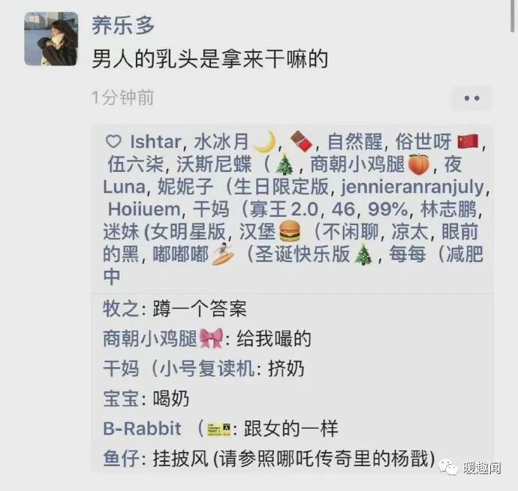
Task: Tap the surfer emoji after 嘟嘟嘟
Action: pos(223,254)
